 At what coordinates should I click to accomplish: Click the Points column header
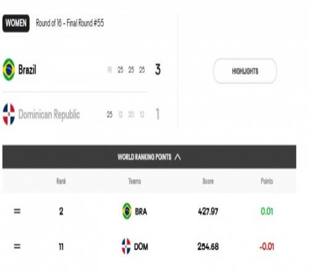point(267,181)
